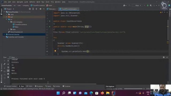Toggle the Project sidebar stripe button

[1, 12]
